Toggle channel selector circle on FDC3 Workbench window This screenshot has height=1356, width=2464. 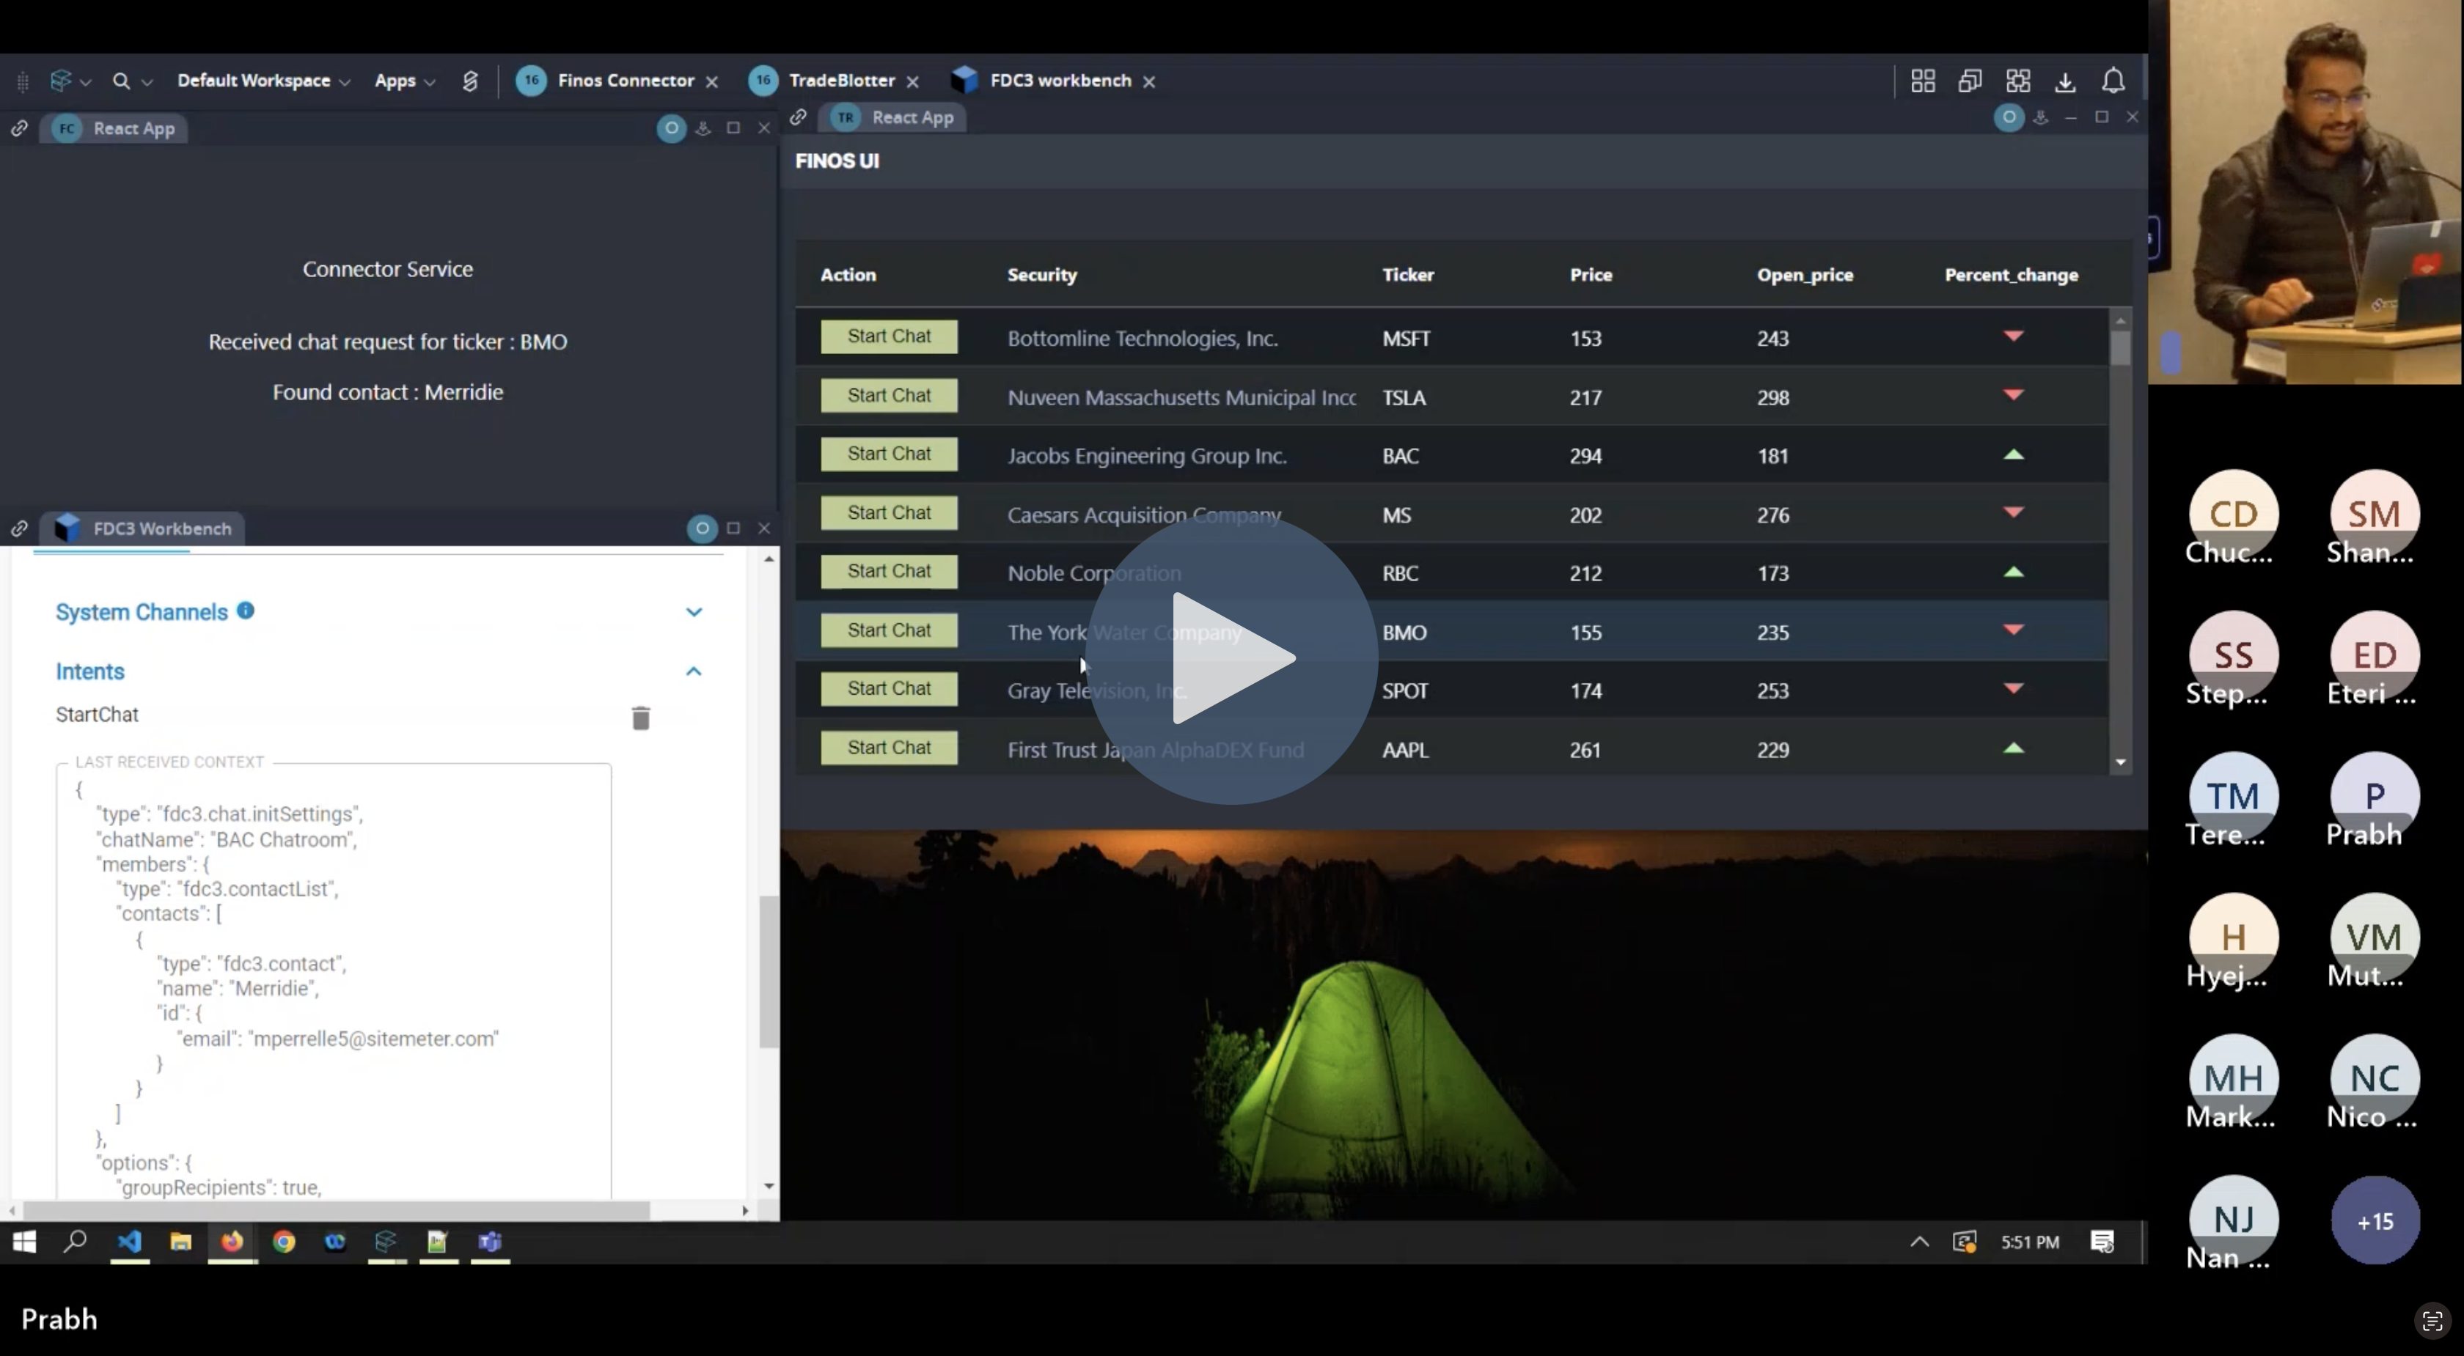(x=702, y=528)
